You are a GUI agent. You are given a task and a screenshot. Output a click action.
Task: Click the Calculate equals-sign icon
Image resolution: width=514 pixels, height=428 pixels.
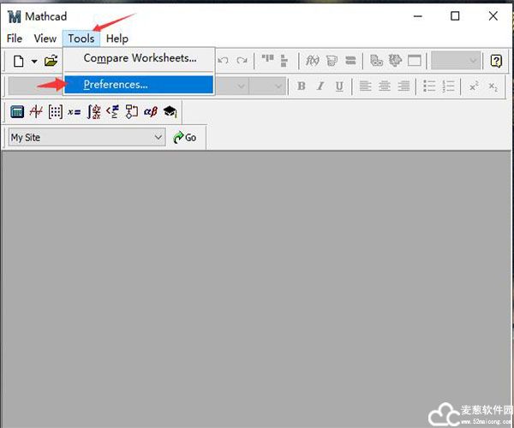350,61
